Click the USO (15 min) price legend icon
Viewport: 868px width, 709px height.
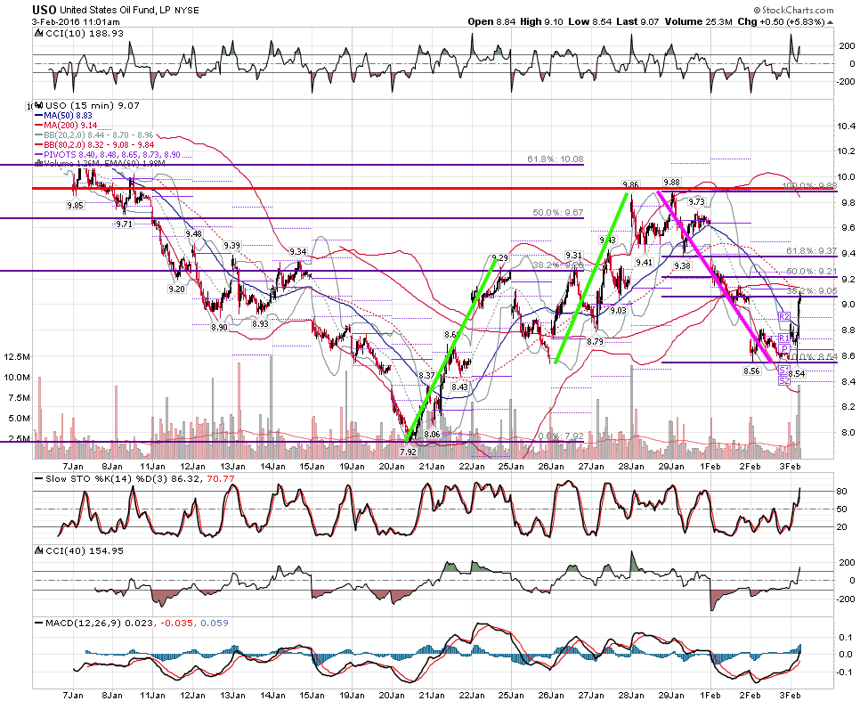[x=38, y=105]
